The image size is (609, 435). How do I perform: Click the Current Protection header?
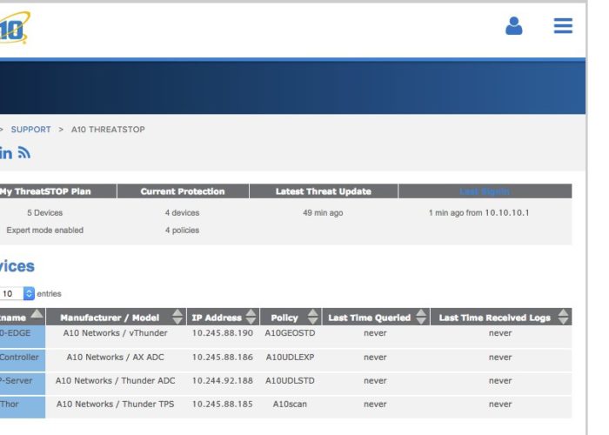pyautogui.click(x=183, y=191)
